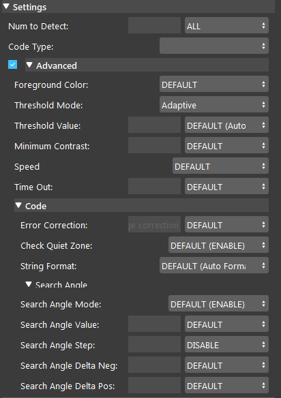Click the Time Out input field
The height and width of the screenshot is (398, 281).
coord(154,186)
